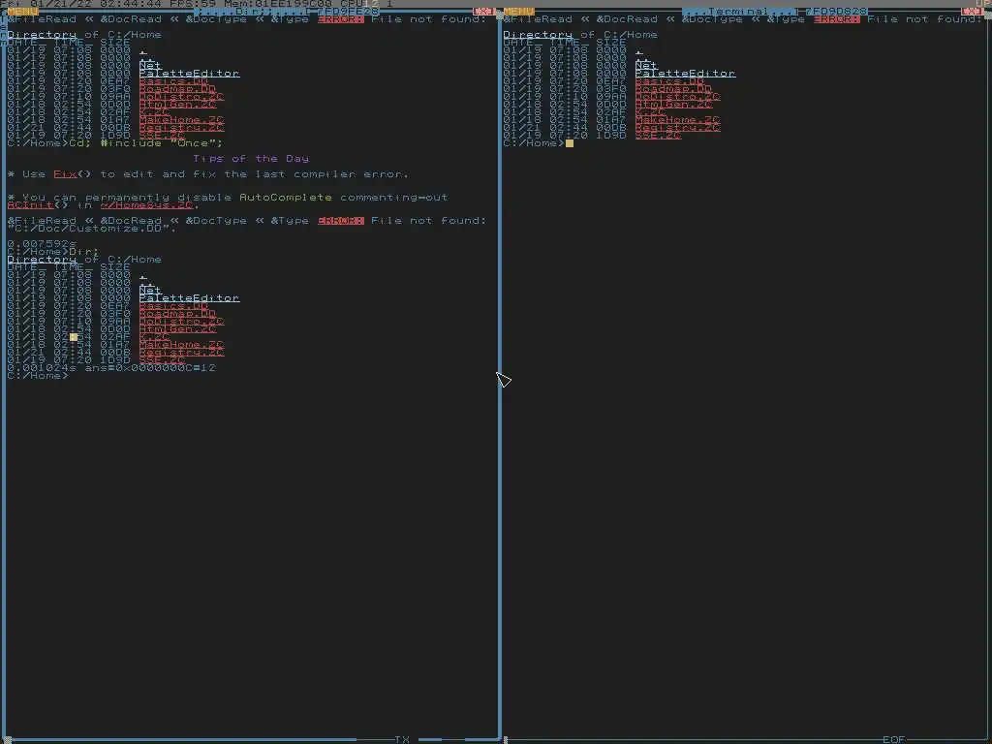Image resolution: width=992 pixels, height=744 pixels.
Task: Open Net folder below the Dir; command
Action: [x=150, y=291]
